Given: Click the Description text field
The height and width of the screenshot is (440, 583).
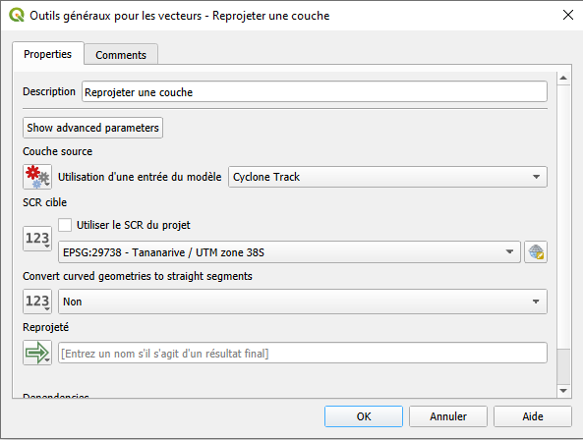Looking at the screenshot, I should click(x=315, y=91).
